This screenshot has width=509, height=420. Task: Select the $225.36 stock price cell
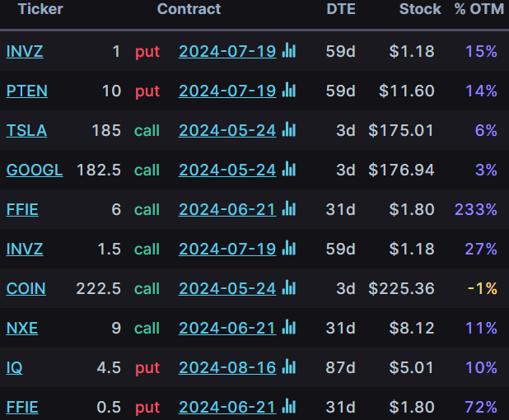tap(401, 288)
